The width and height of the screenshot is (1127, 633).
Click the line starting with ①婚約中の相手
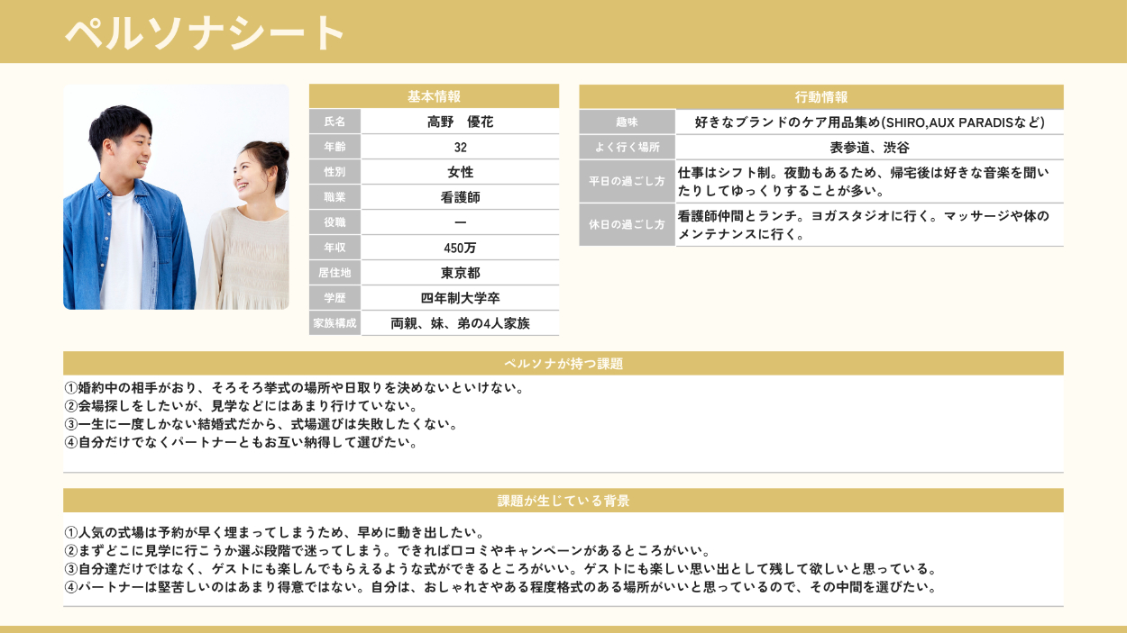pyautogui.click(x=295, y=388)
